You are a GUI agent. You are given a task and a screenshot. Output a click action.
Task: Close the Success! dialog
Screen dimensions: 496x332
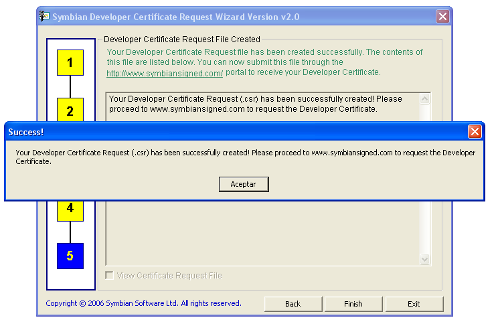(475, 132)
